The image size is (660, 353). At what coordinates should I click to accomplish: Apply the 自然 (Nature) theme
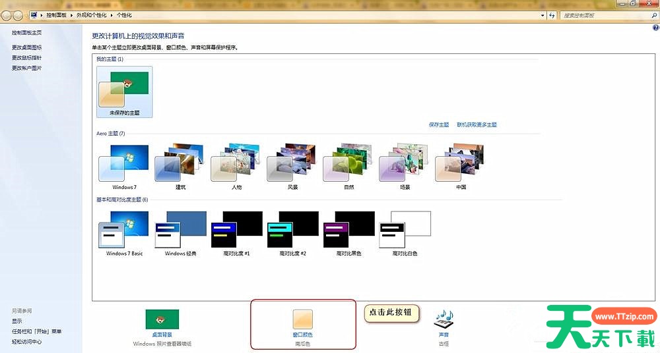coord(348,167)
